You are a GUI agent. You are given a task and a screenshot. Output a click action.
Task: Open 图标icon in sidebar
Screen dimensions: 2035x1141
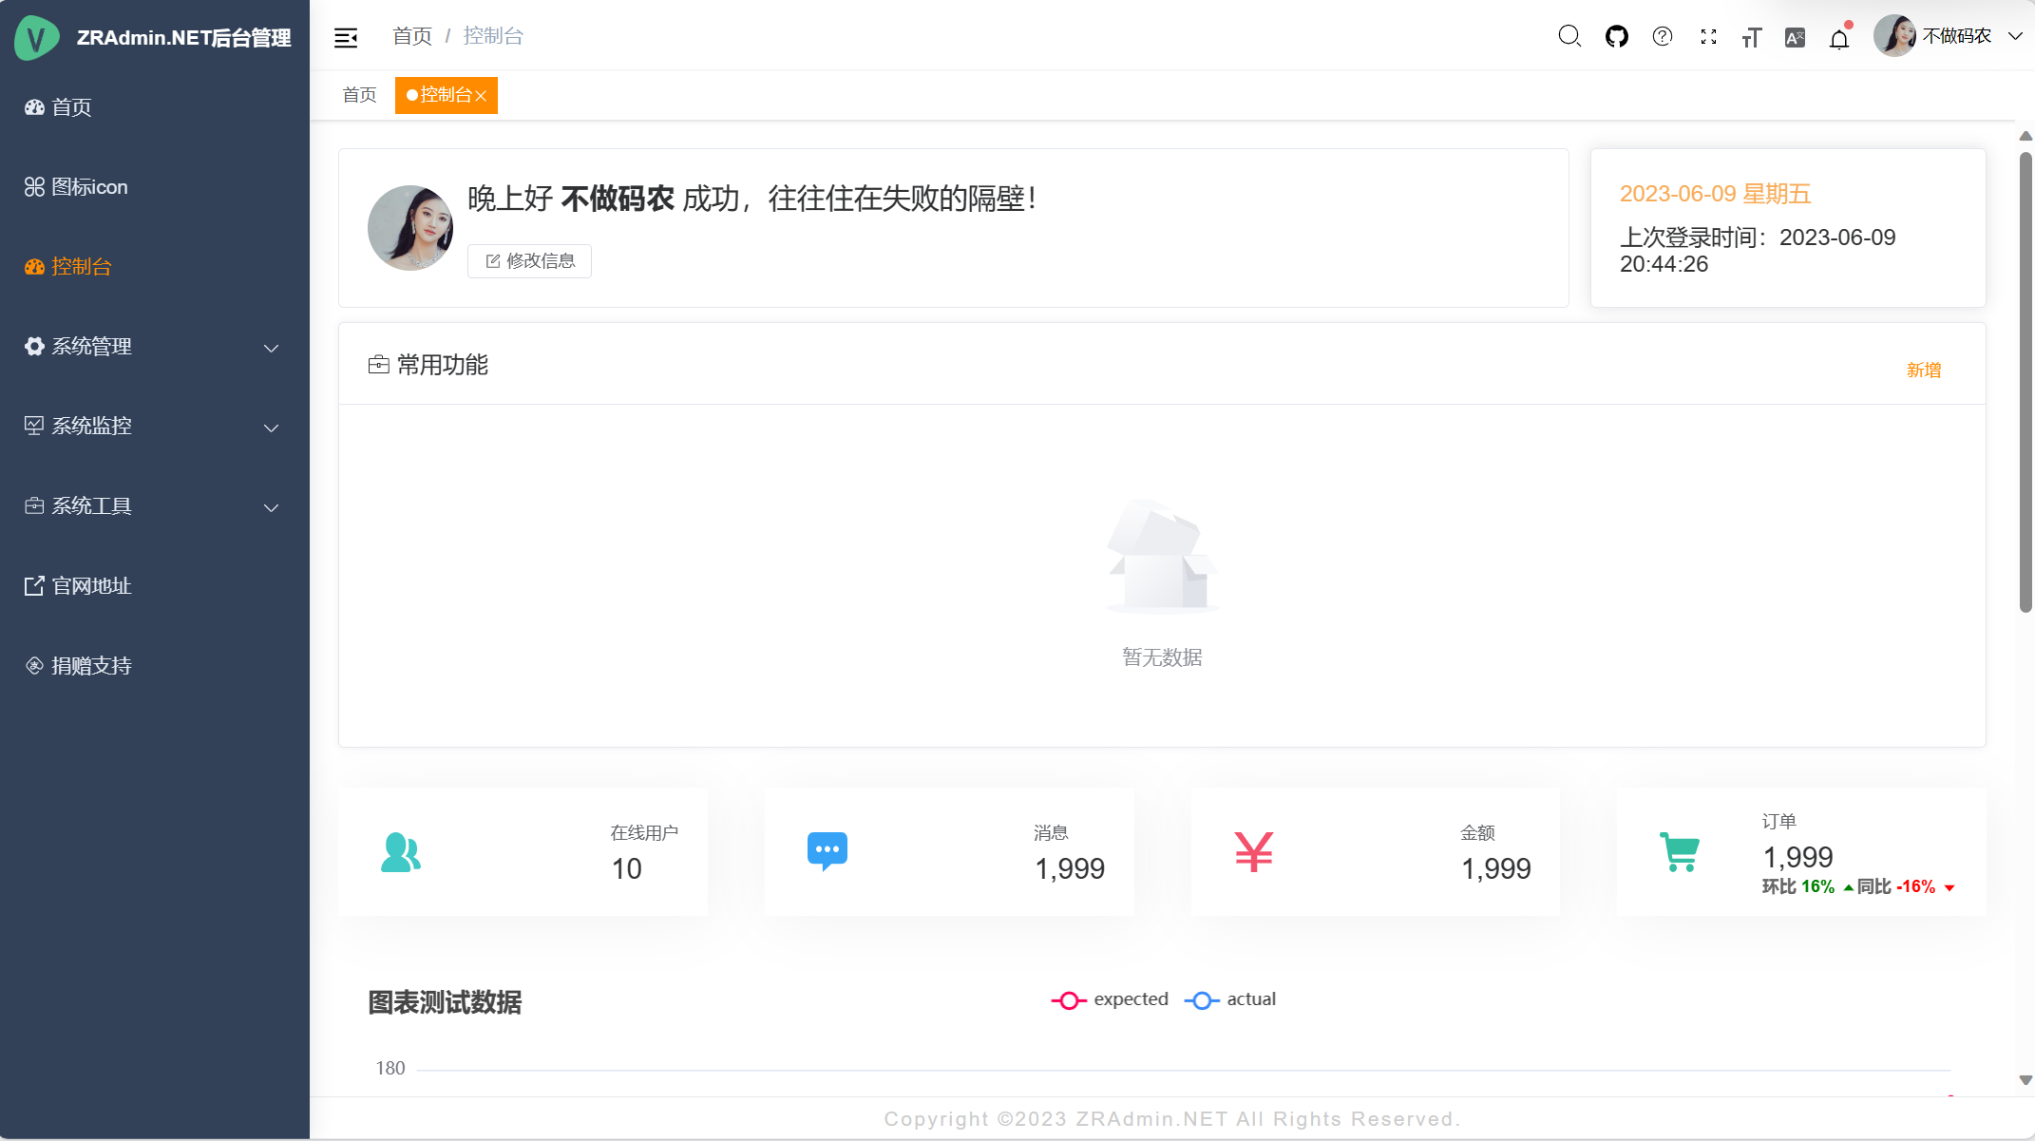click(89, 187)
